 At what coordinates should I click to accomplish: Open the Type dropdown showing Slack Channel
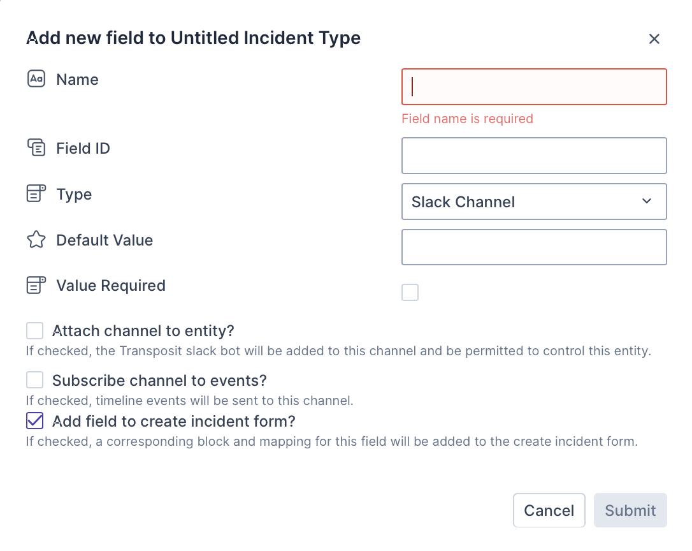523,202
